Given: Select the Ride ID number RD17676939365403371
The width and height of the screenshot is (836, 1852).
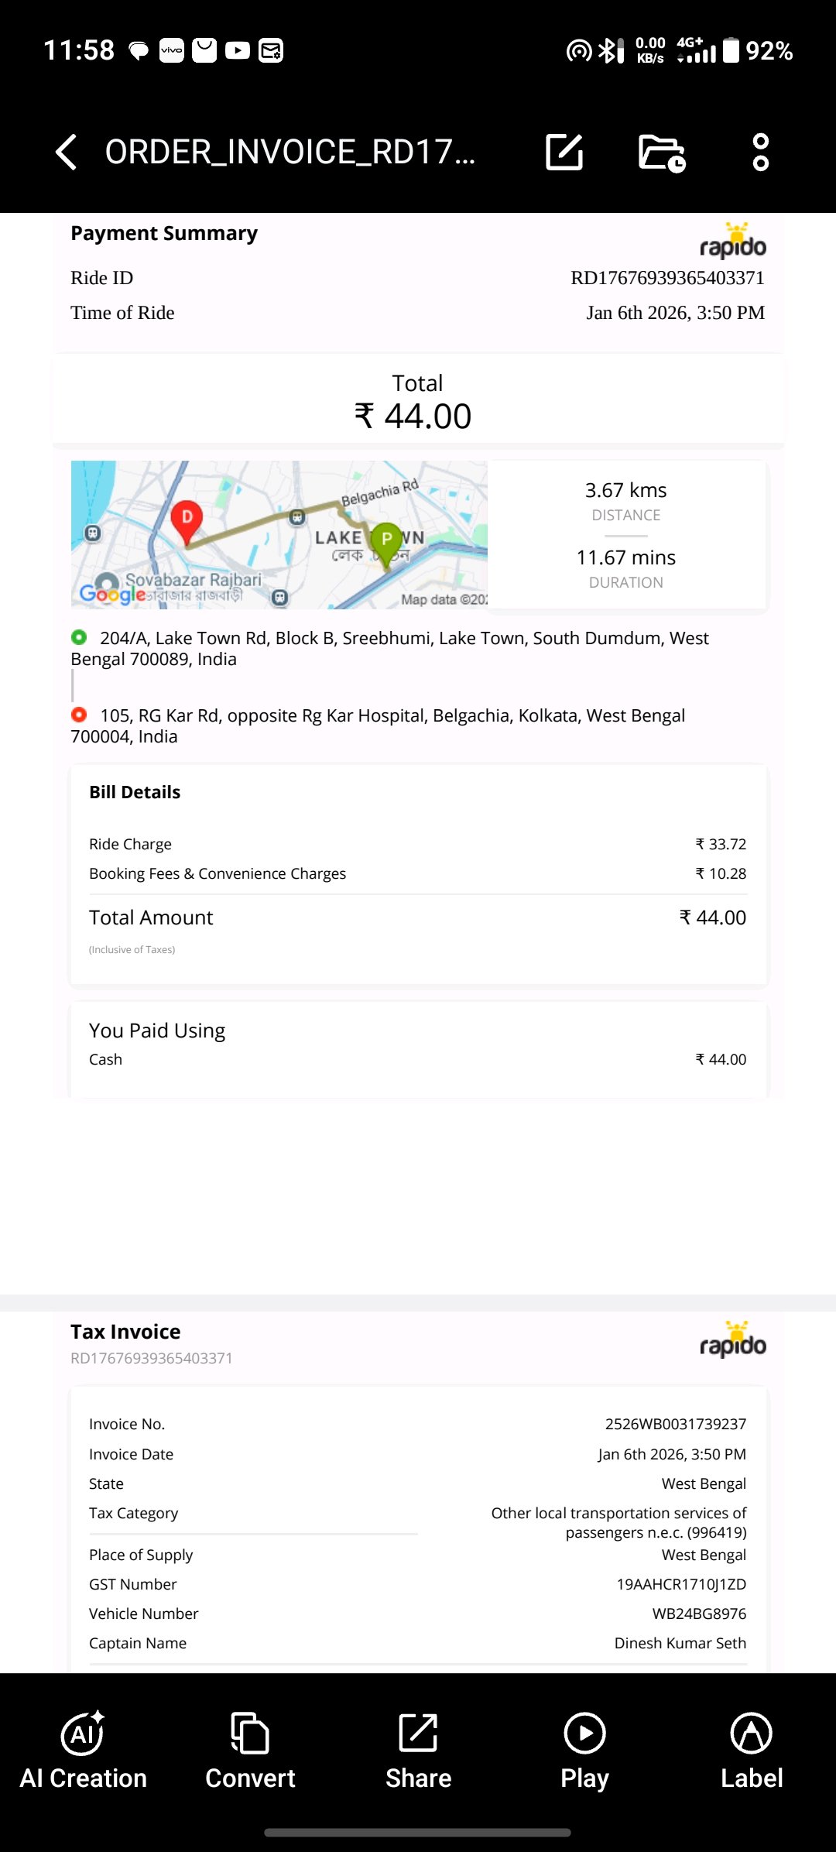Looking at the screenshot, I should click(x=667, y=278).
